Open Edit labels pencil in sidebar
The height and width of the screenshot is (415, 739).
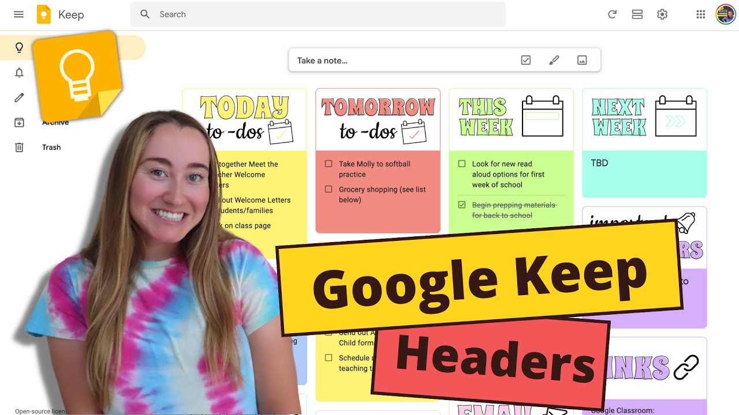pos(19,97)
